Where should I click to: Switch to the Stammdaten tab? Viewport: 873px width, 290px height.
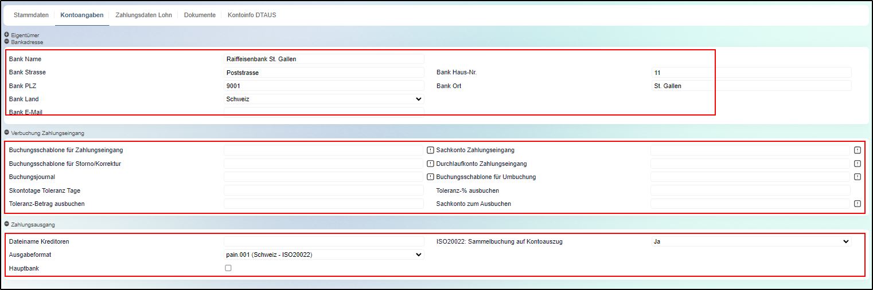31,15
